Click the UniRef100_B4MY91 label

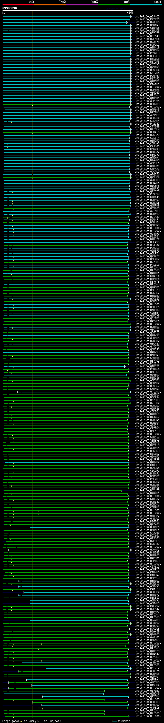[x=147, y=473]
